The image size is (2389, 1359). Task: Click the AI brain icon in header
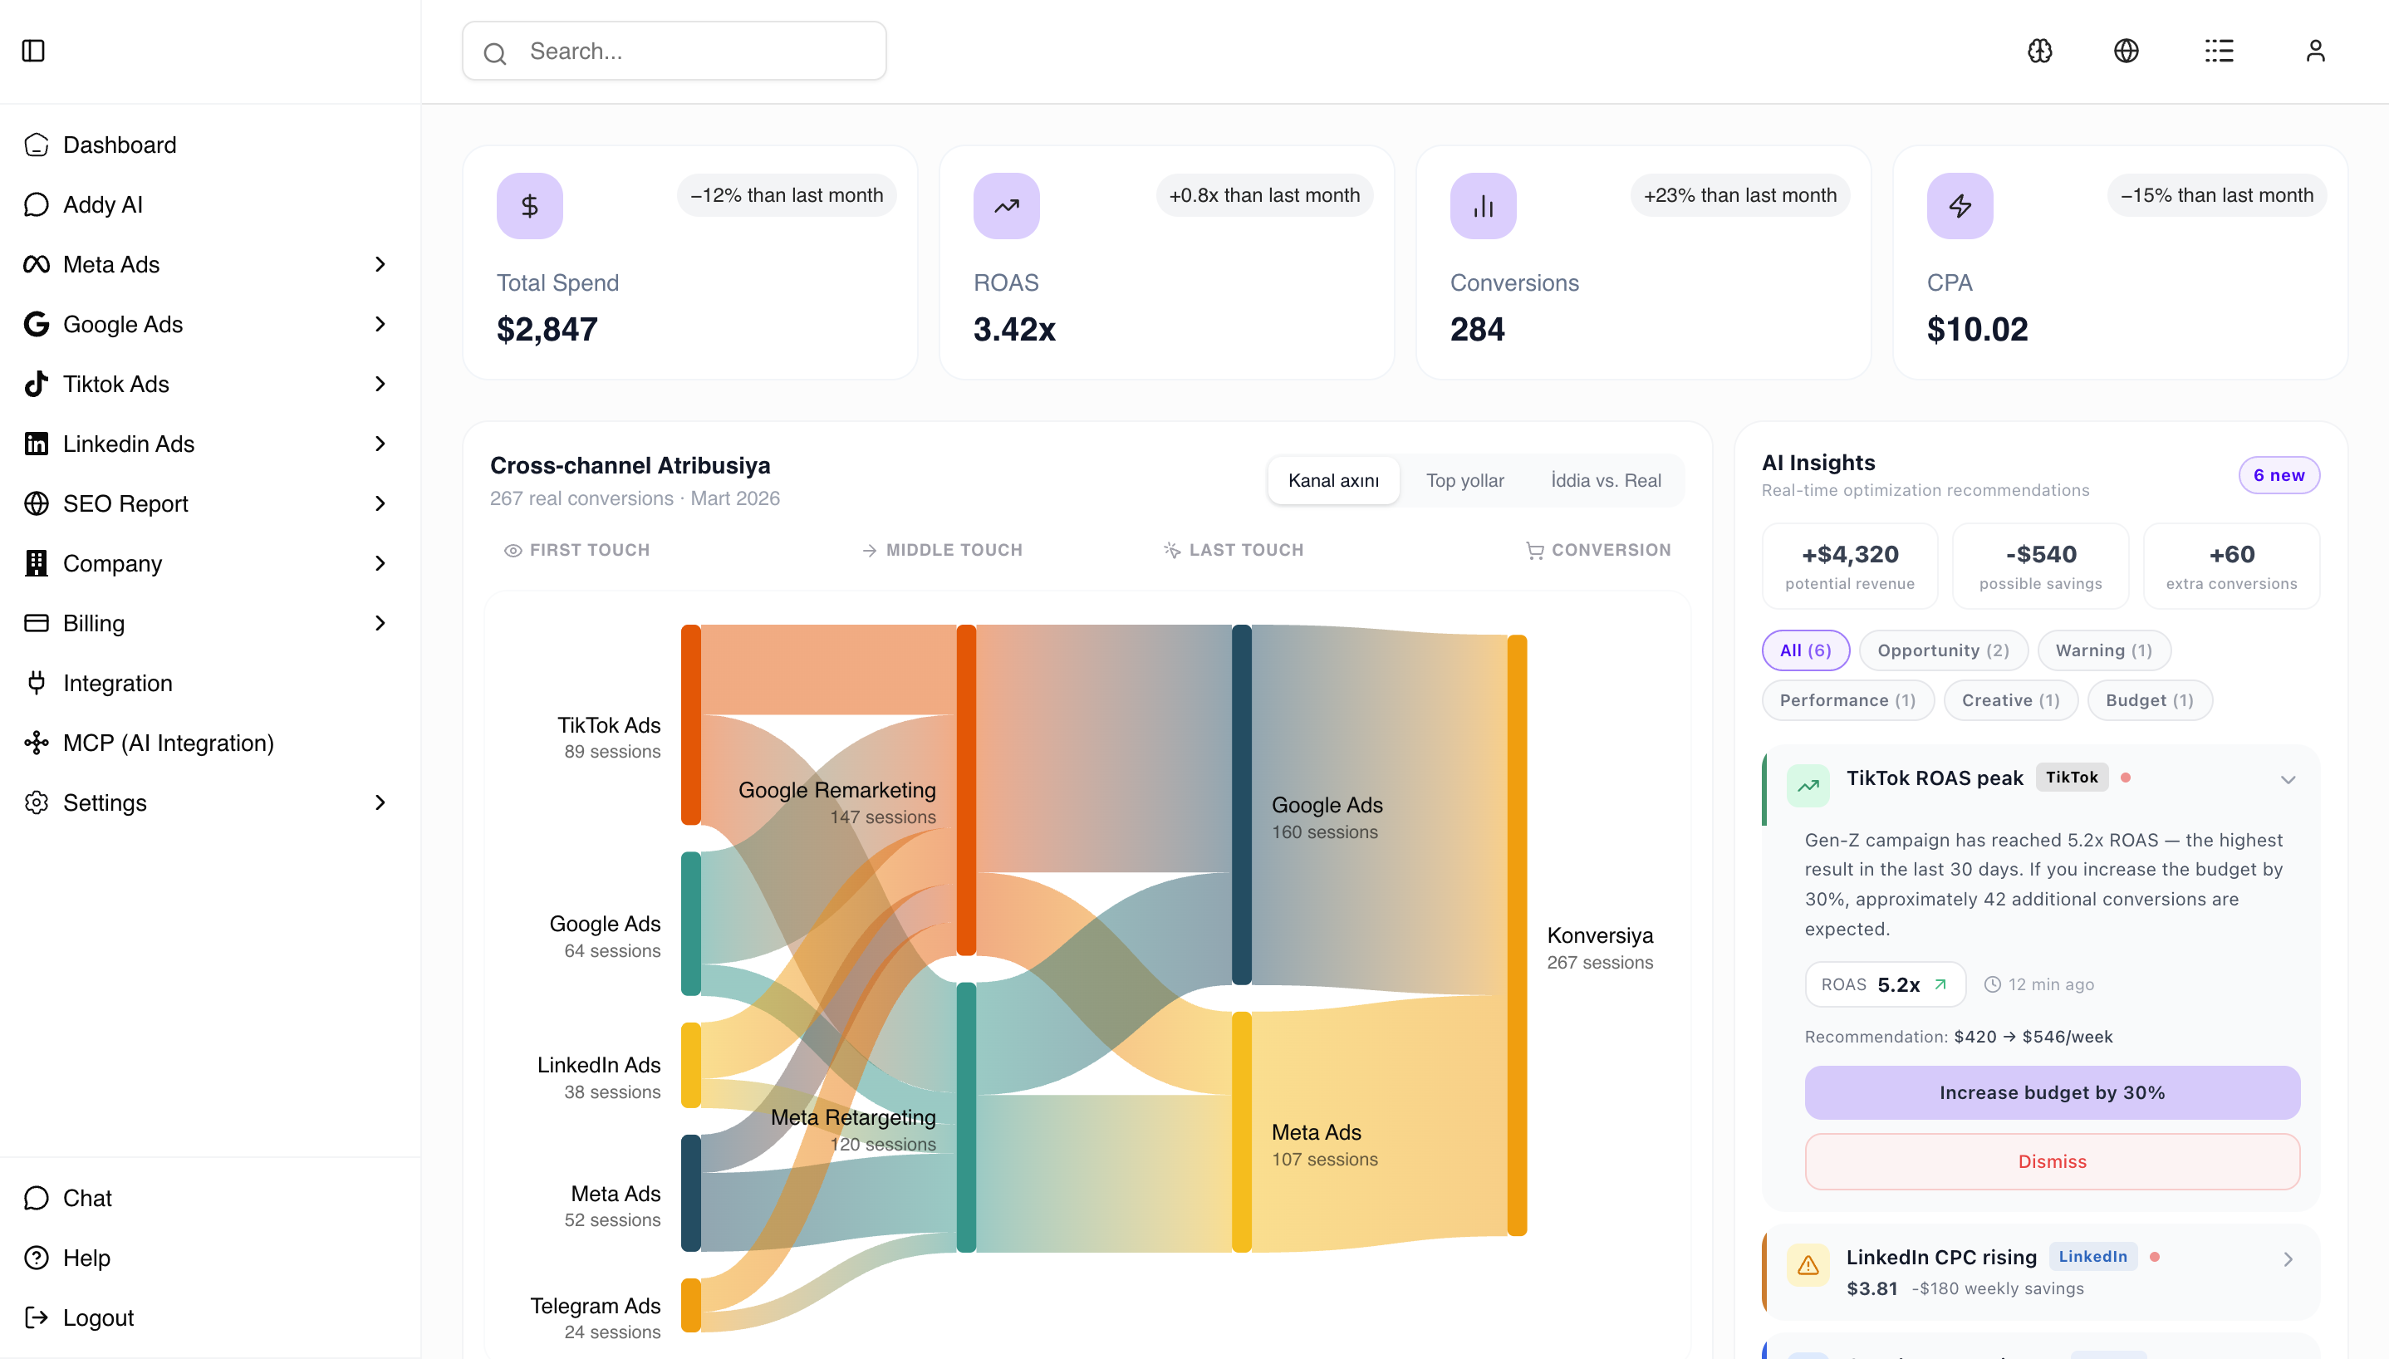(x=2040, y=51)
